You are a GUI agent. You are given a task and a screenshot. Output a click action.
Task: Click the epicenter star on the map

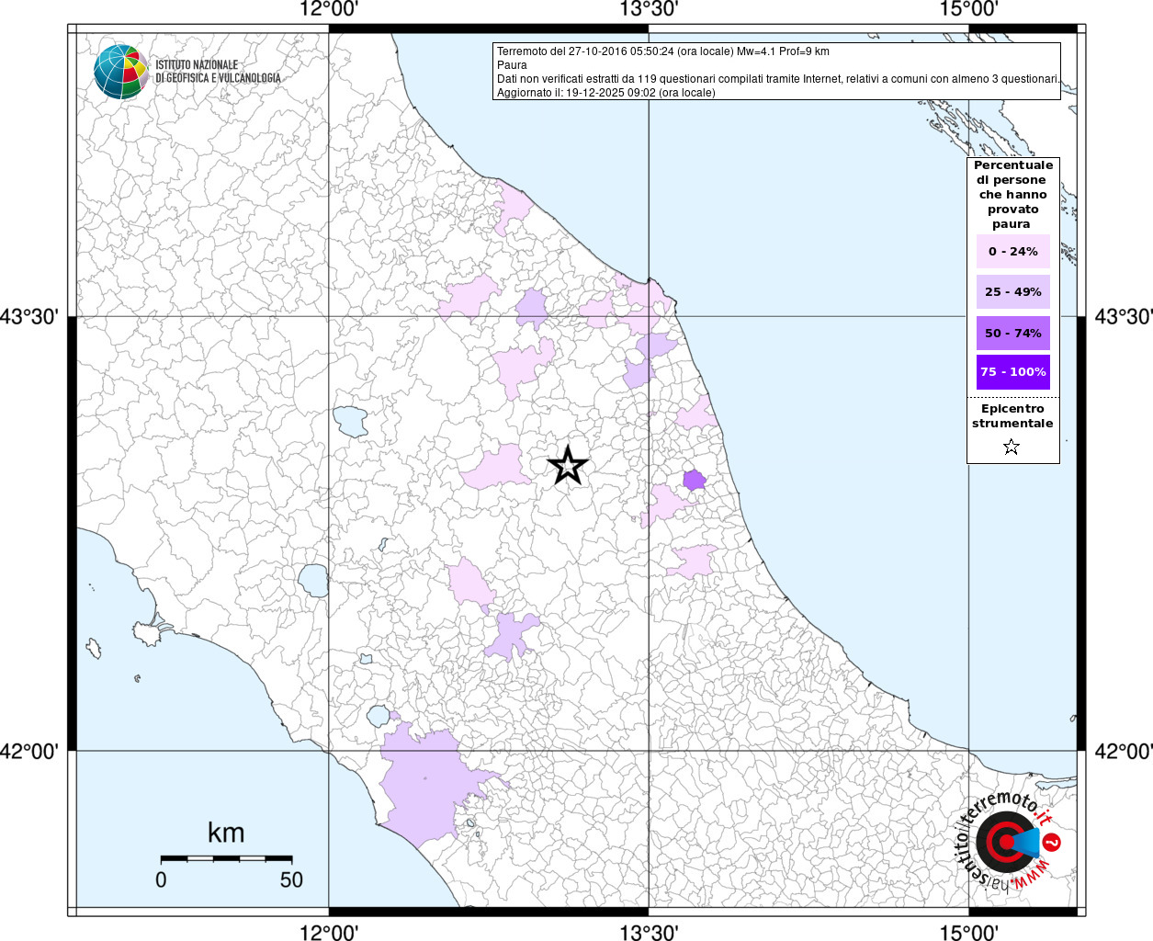pyautogui.click(x=568, y=466)
